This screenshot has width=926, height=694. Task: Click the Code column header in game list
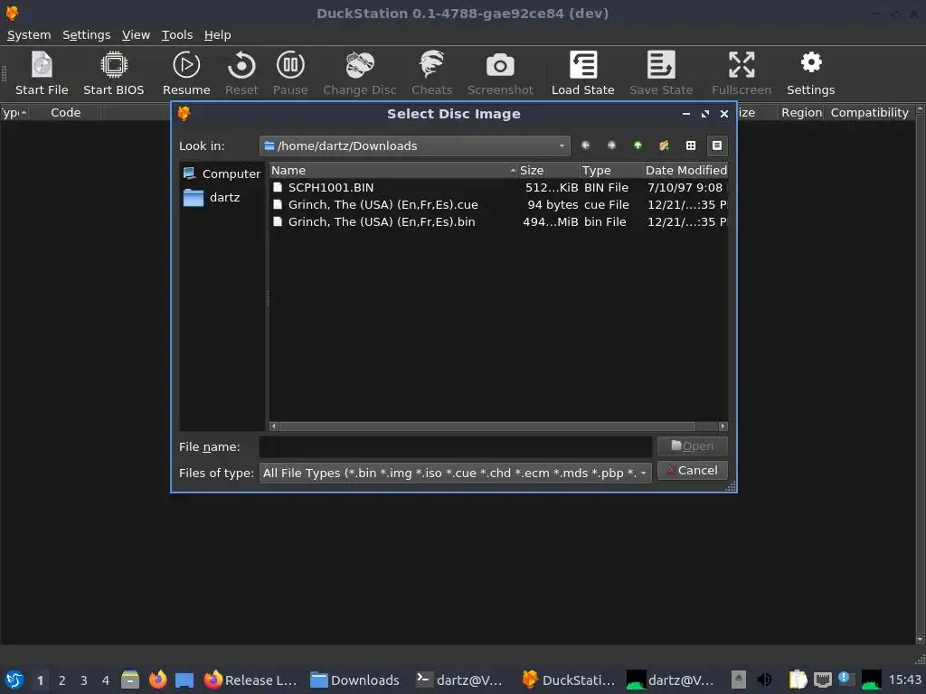pos(65,112)
